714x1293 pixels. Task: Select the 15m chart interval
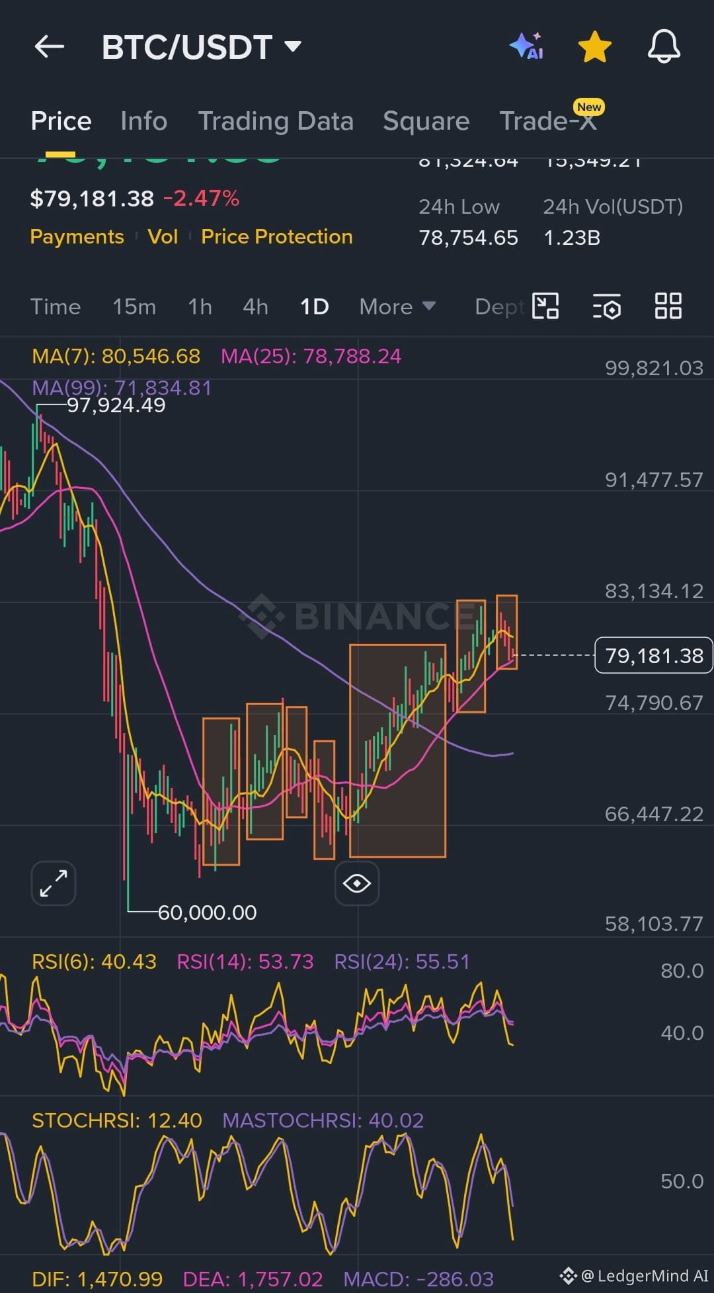[134, 307]
